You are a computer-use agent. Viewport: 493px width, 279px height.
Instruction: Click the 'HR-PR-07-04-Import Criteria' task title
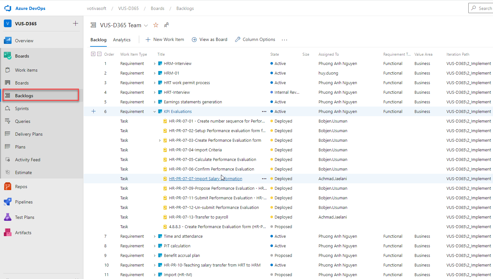[x=195, y=150]
